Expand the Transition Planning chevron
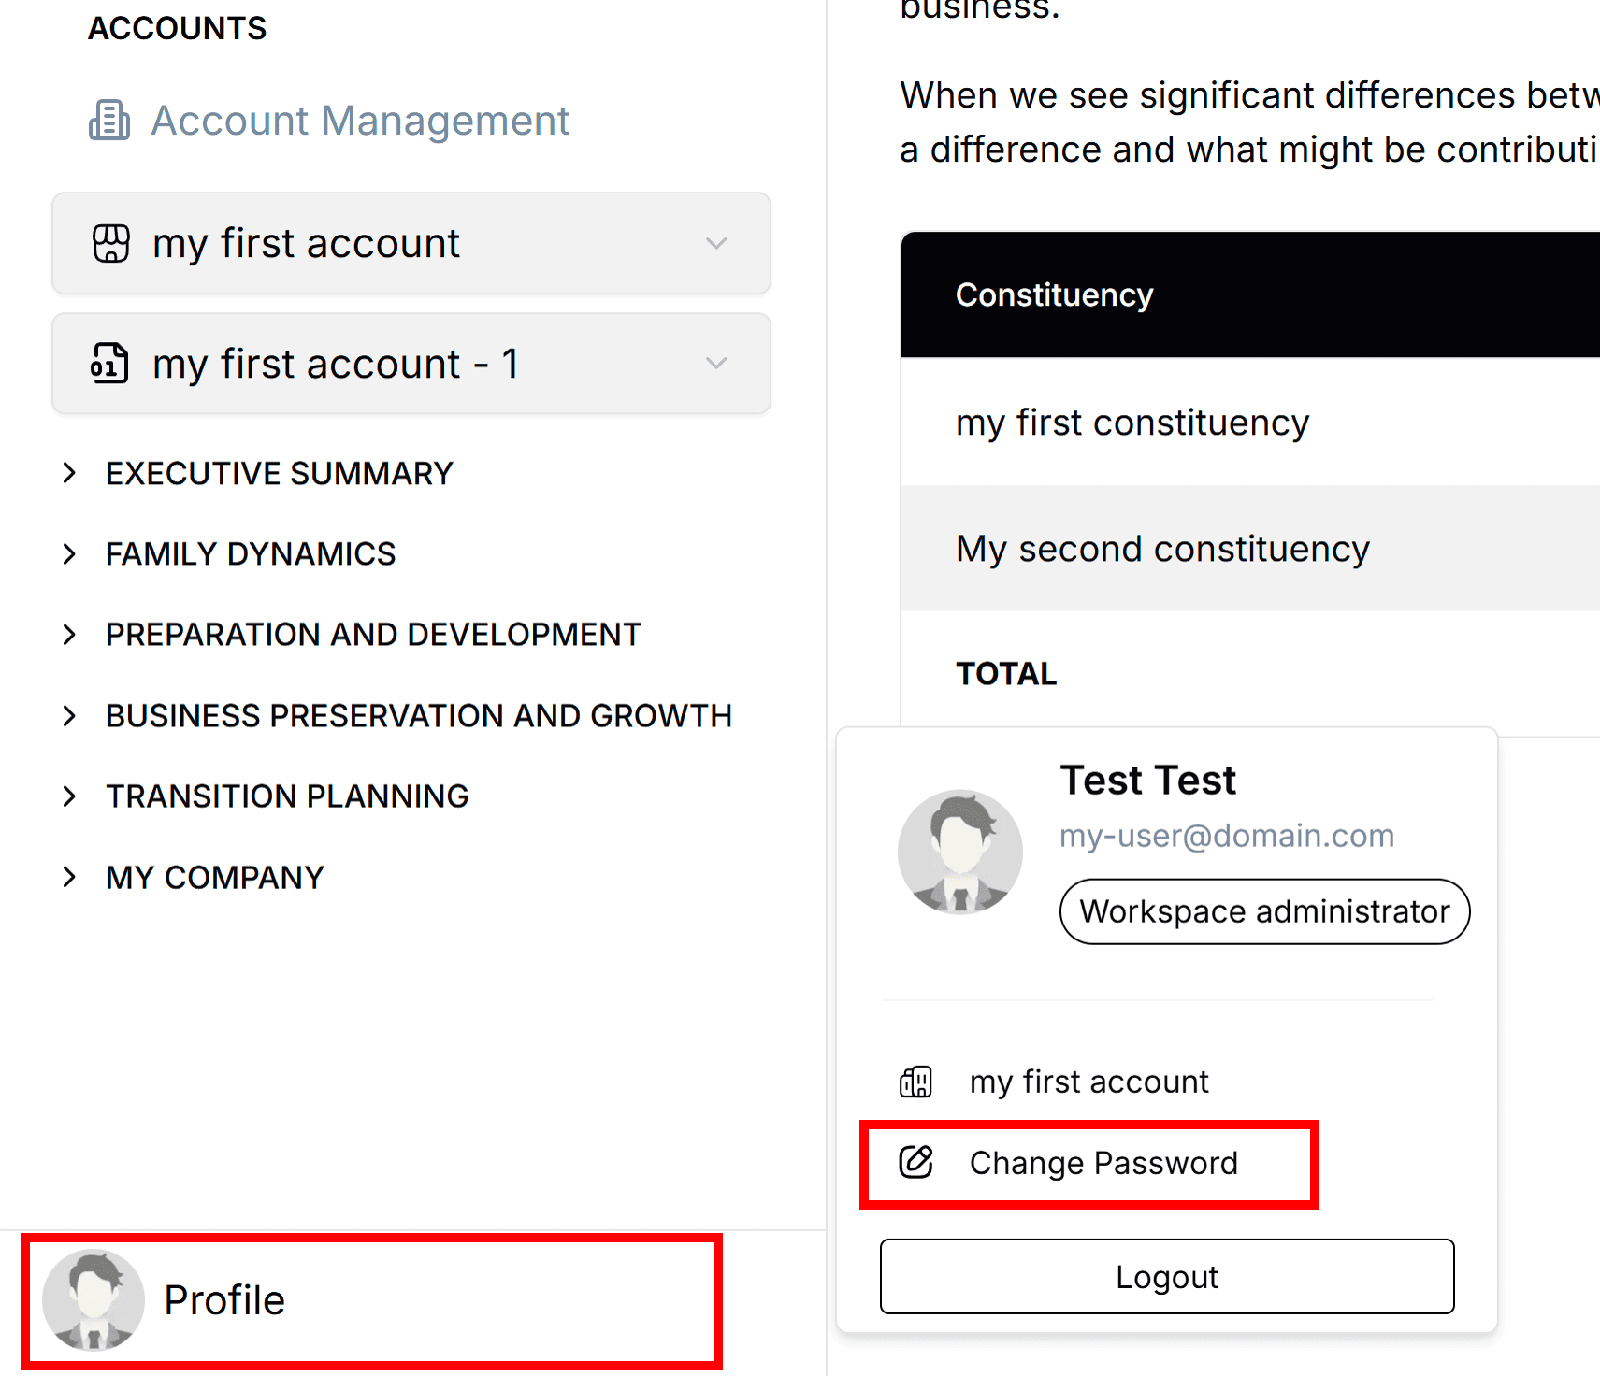 tap(69, 796)
